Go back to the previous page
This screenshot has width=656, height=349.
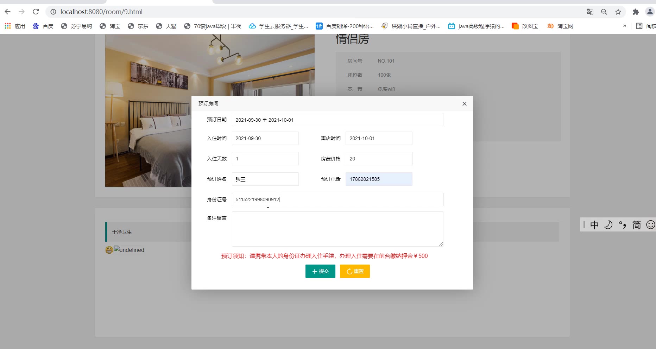coord(7,12)
